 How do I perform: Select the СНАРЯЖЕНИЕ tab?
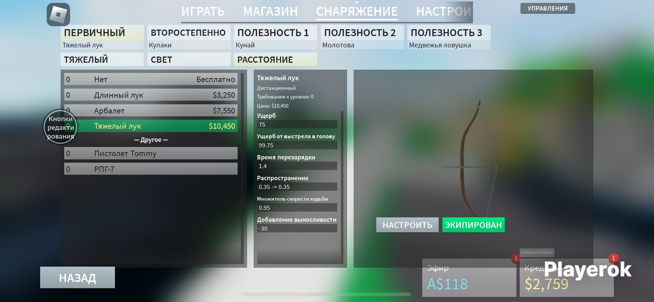(x=357, y=12)
